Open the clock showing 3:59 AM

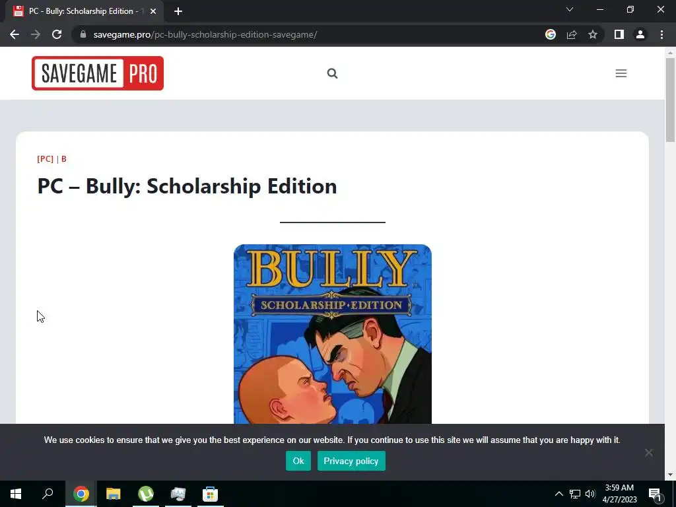point(619,494)
